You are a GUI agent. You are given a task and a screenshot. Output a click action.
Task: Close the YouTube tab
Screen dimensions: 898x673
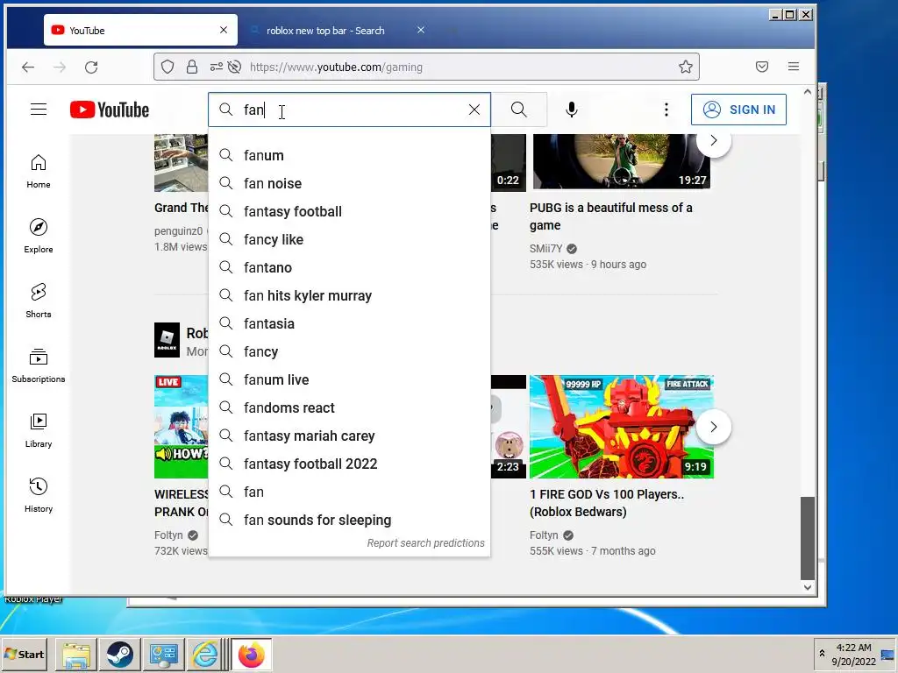coord(224,30)
